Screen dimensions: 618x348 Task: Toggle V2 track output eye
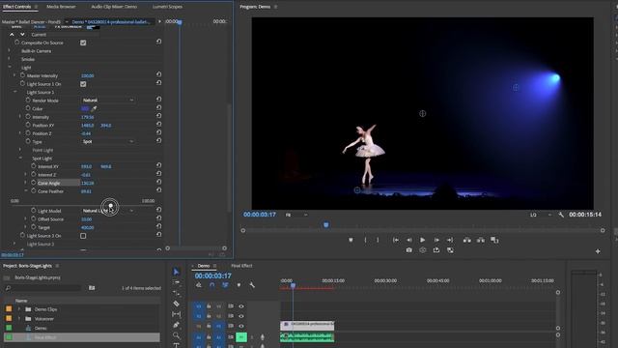(x=241, y=316)
